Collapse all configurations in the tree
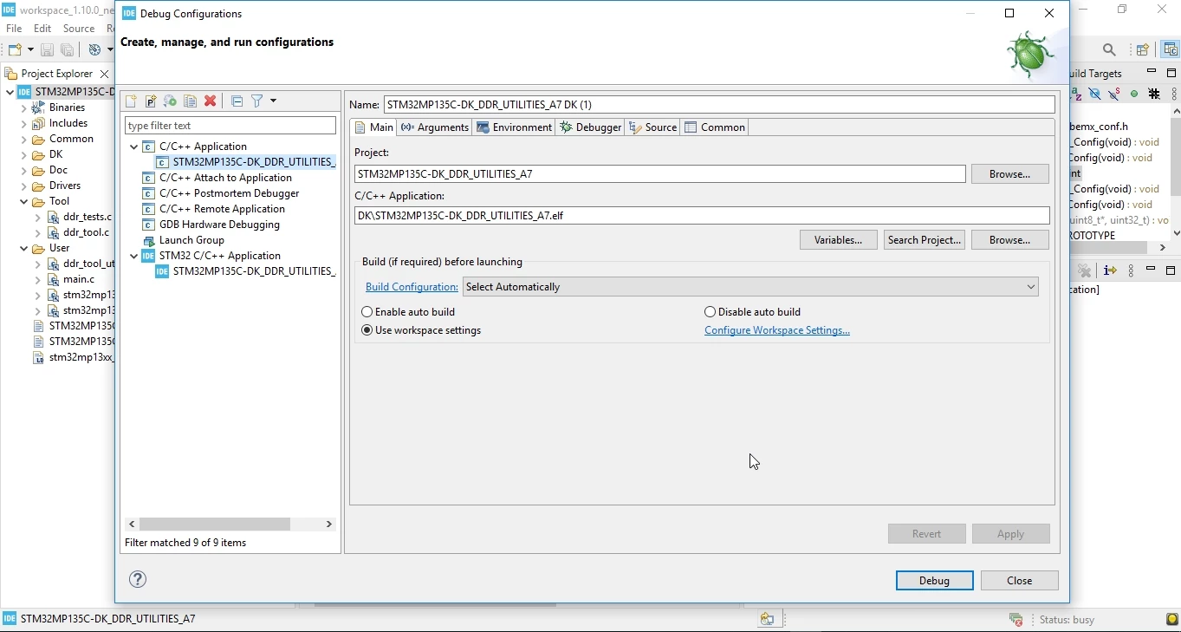Screen dimensions: 1181x632 237,101
